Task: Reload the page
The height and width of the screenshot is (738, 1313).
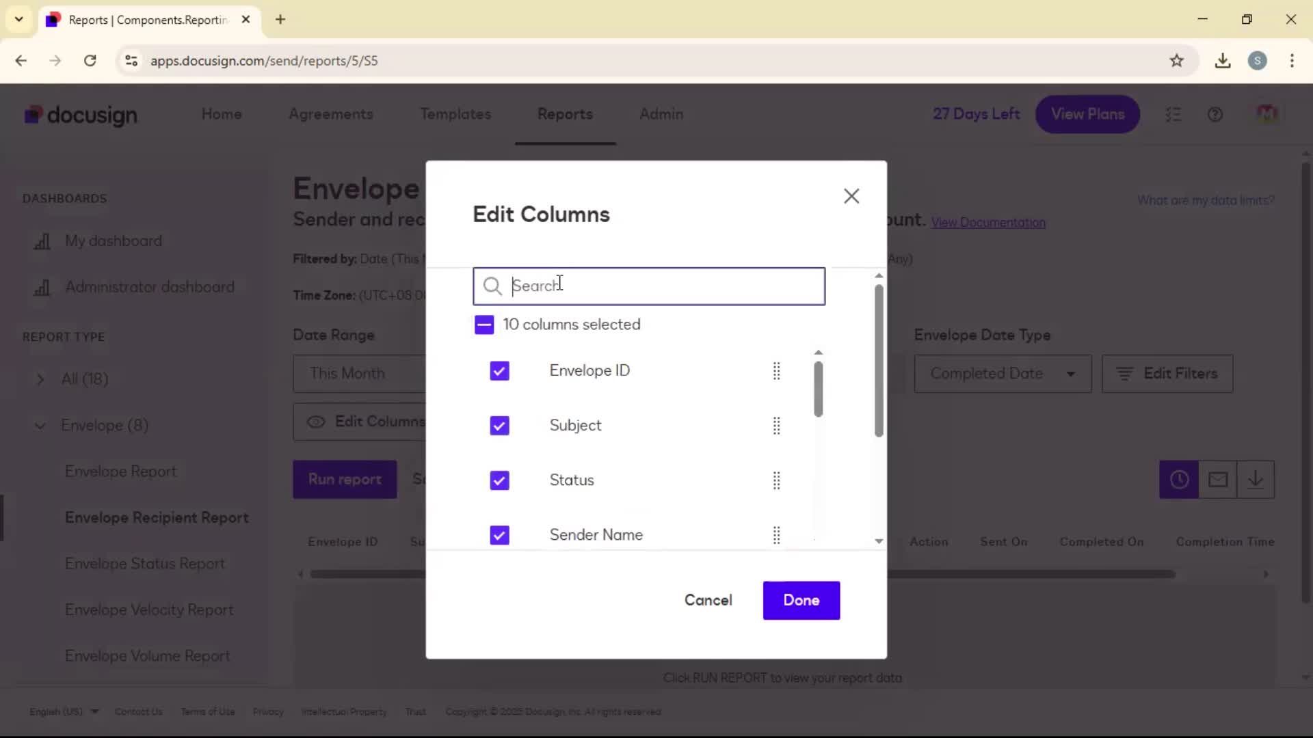Action: pos(90,60)
